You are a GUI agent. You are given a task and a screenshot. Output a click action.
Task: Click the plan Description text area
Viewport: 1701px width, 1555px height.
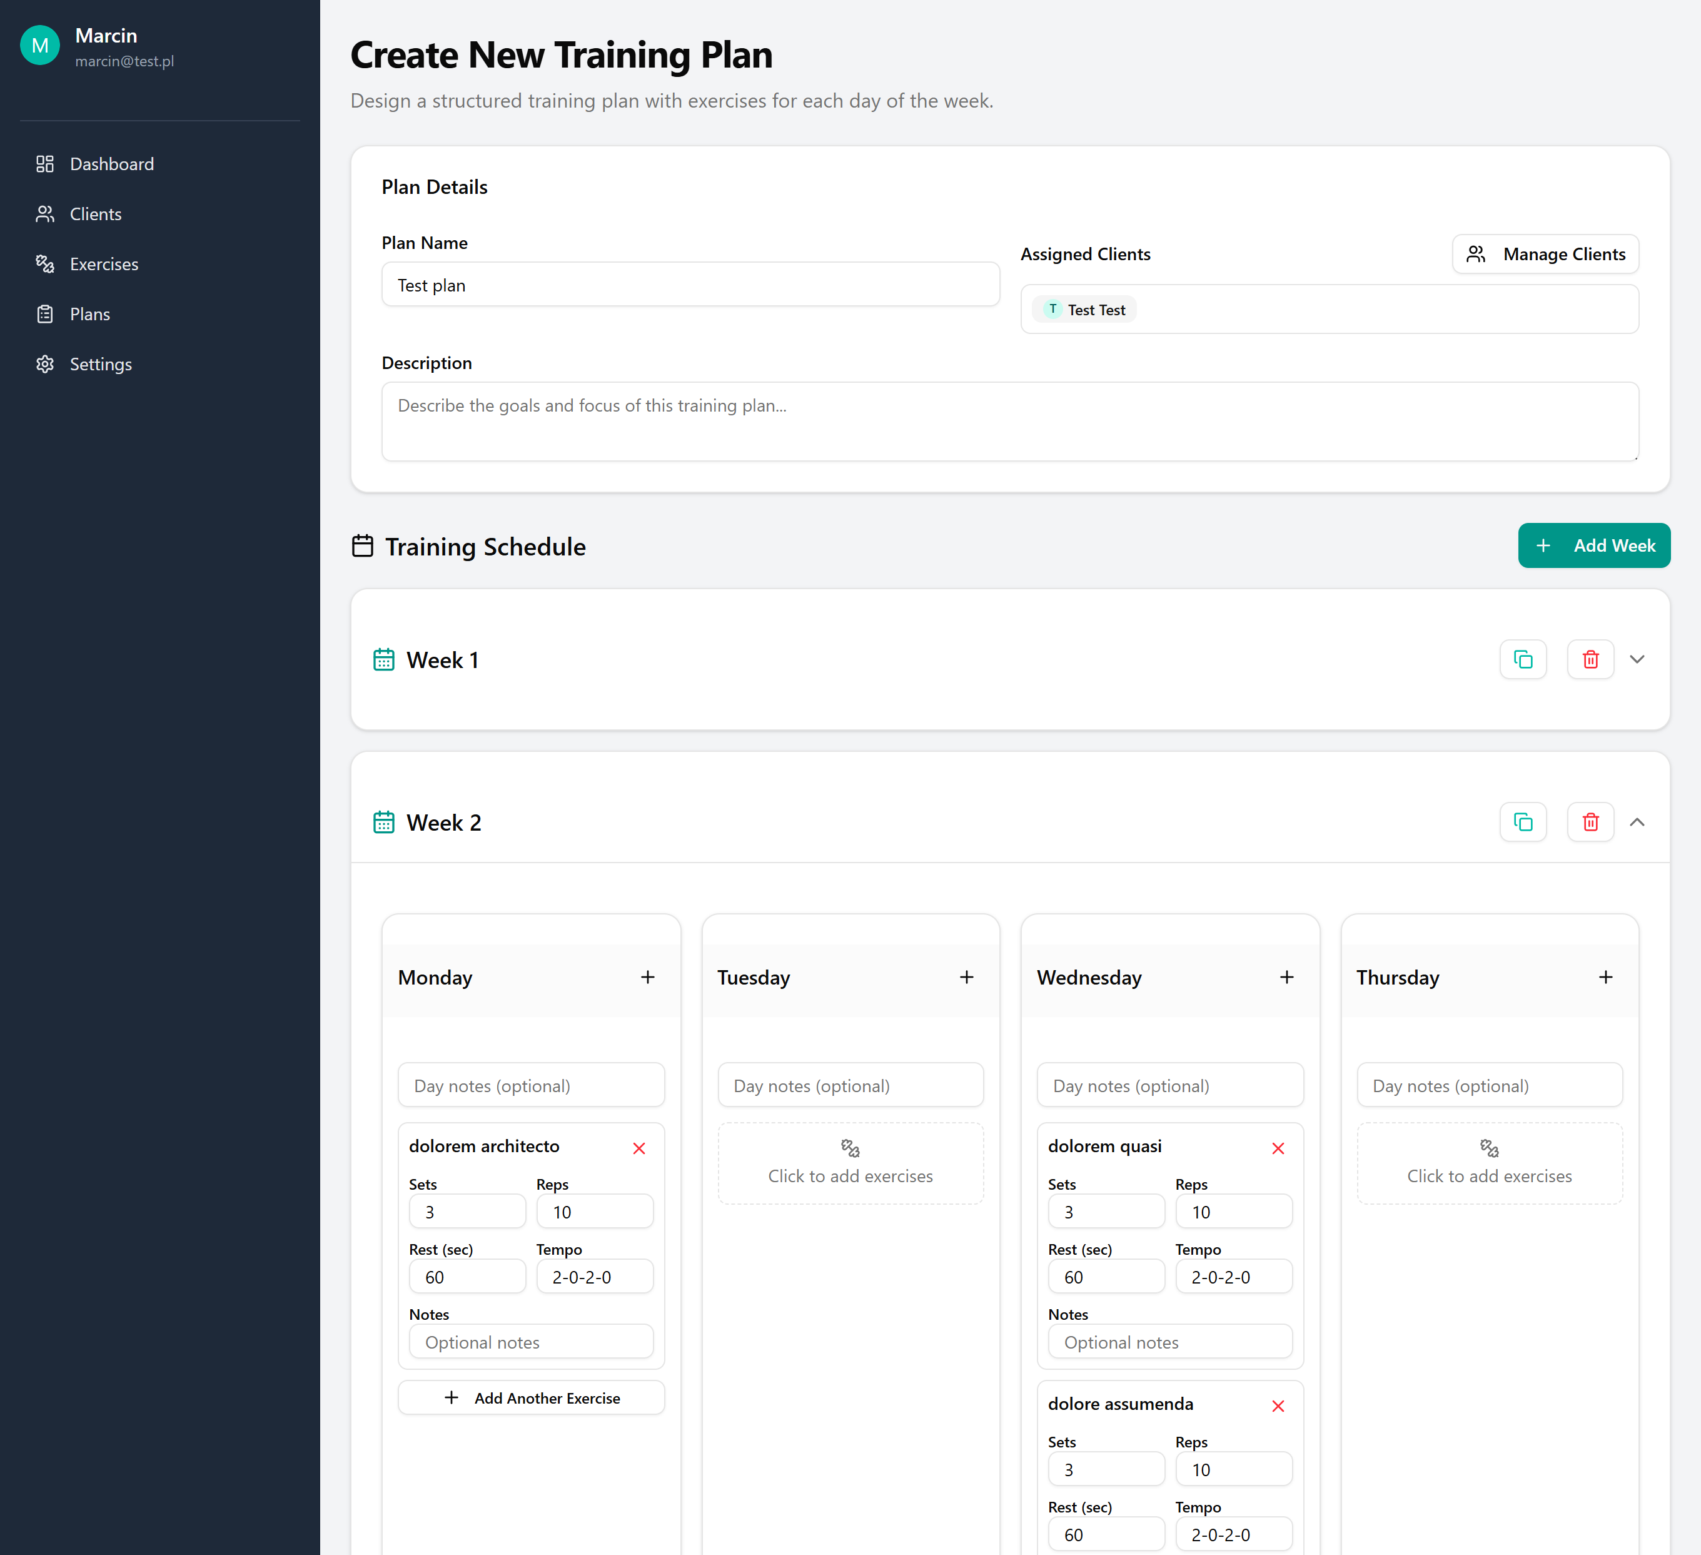[1009, 421]
